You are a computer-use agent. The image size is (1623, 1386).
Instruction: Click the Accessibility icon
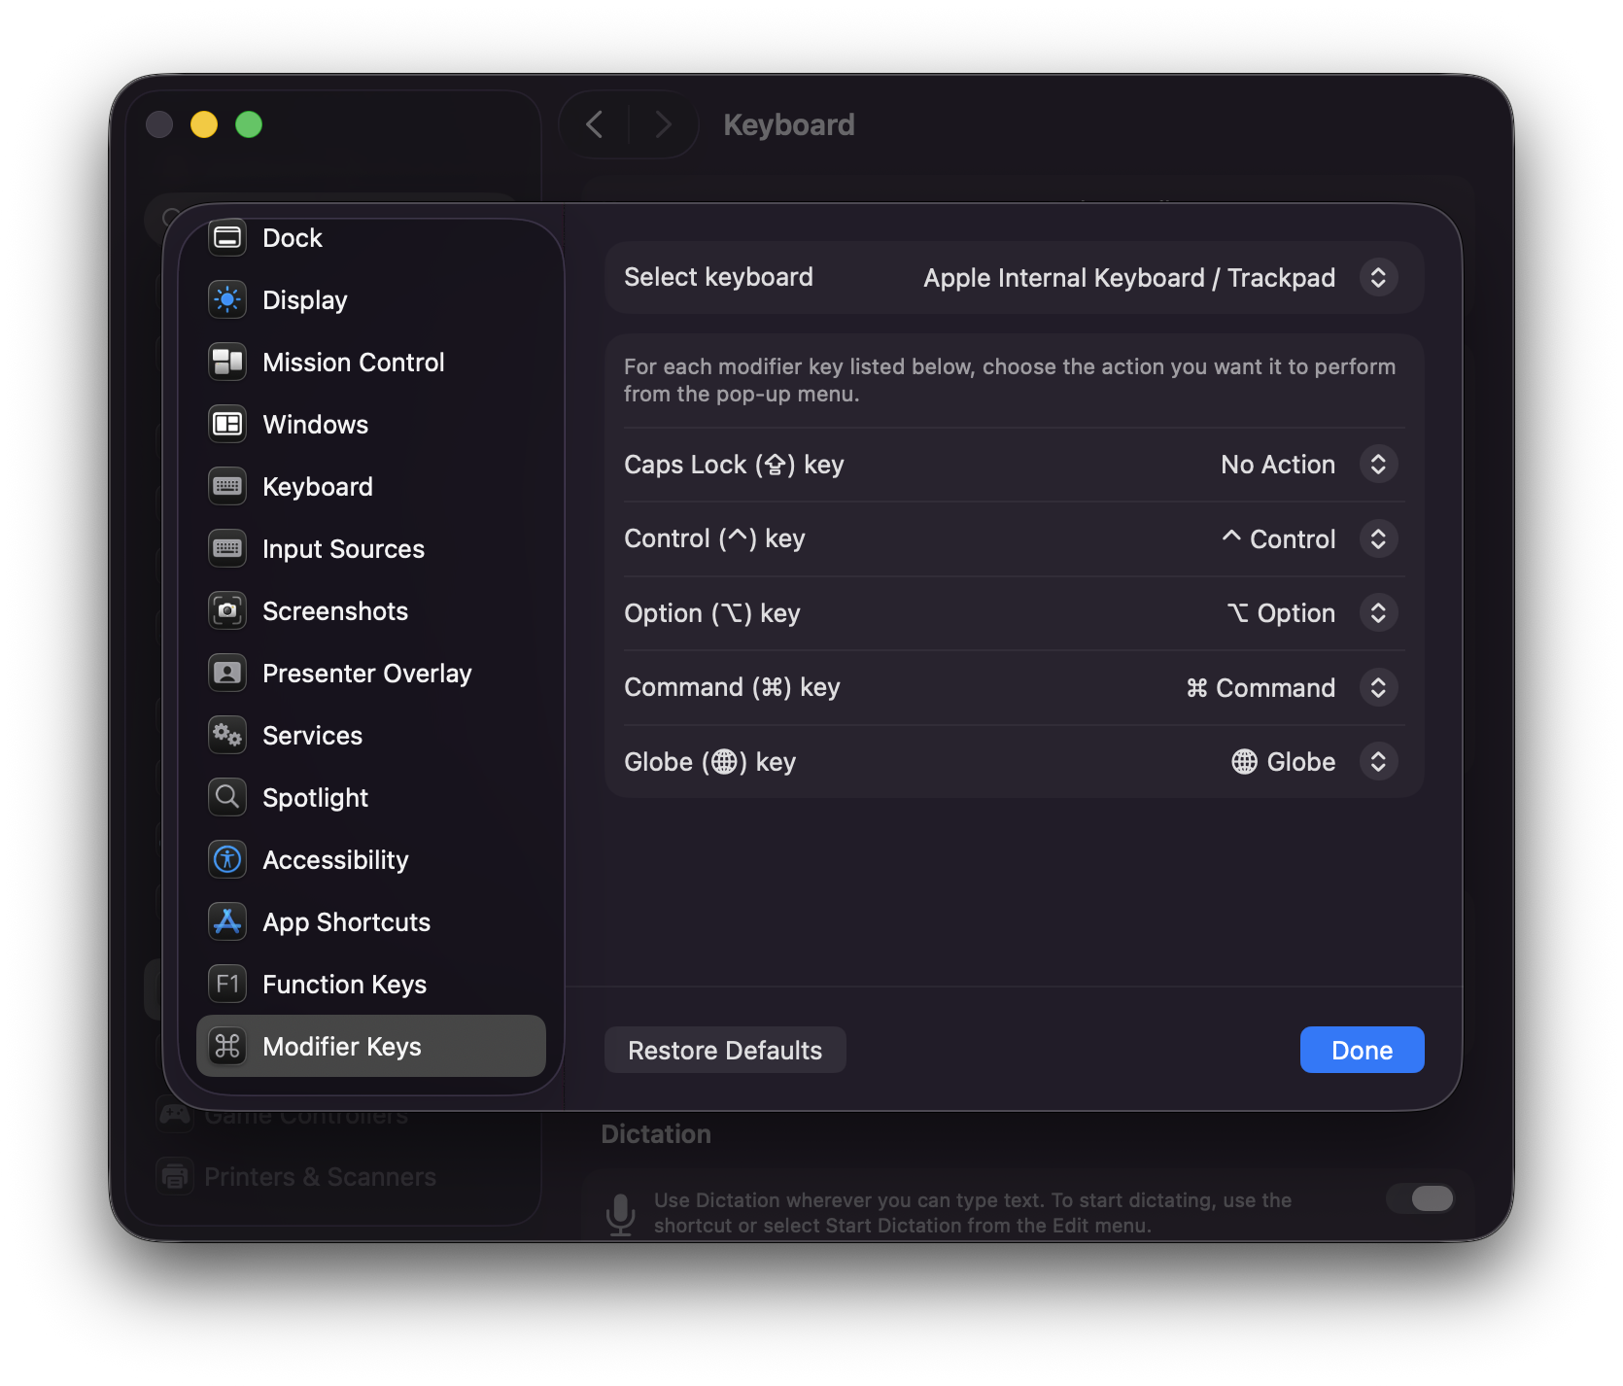[x=227, y=860]
